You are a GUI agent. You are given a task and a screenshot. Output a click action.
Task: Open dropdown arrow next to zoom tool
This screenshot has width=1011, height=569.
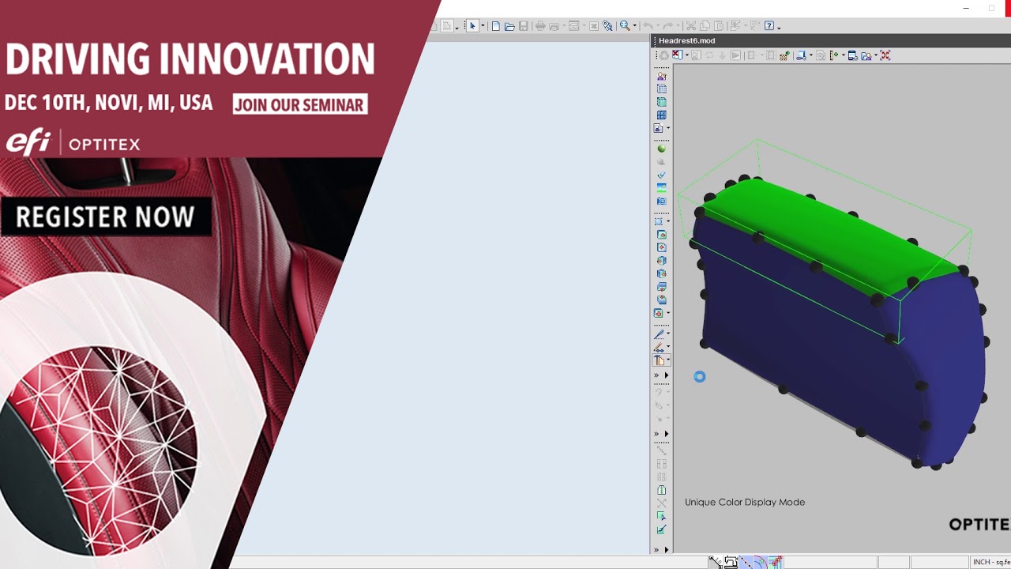click(x=635, y=26)
